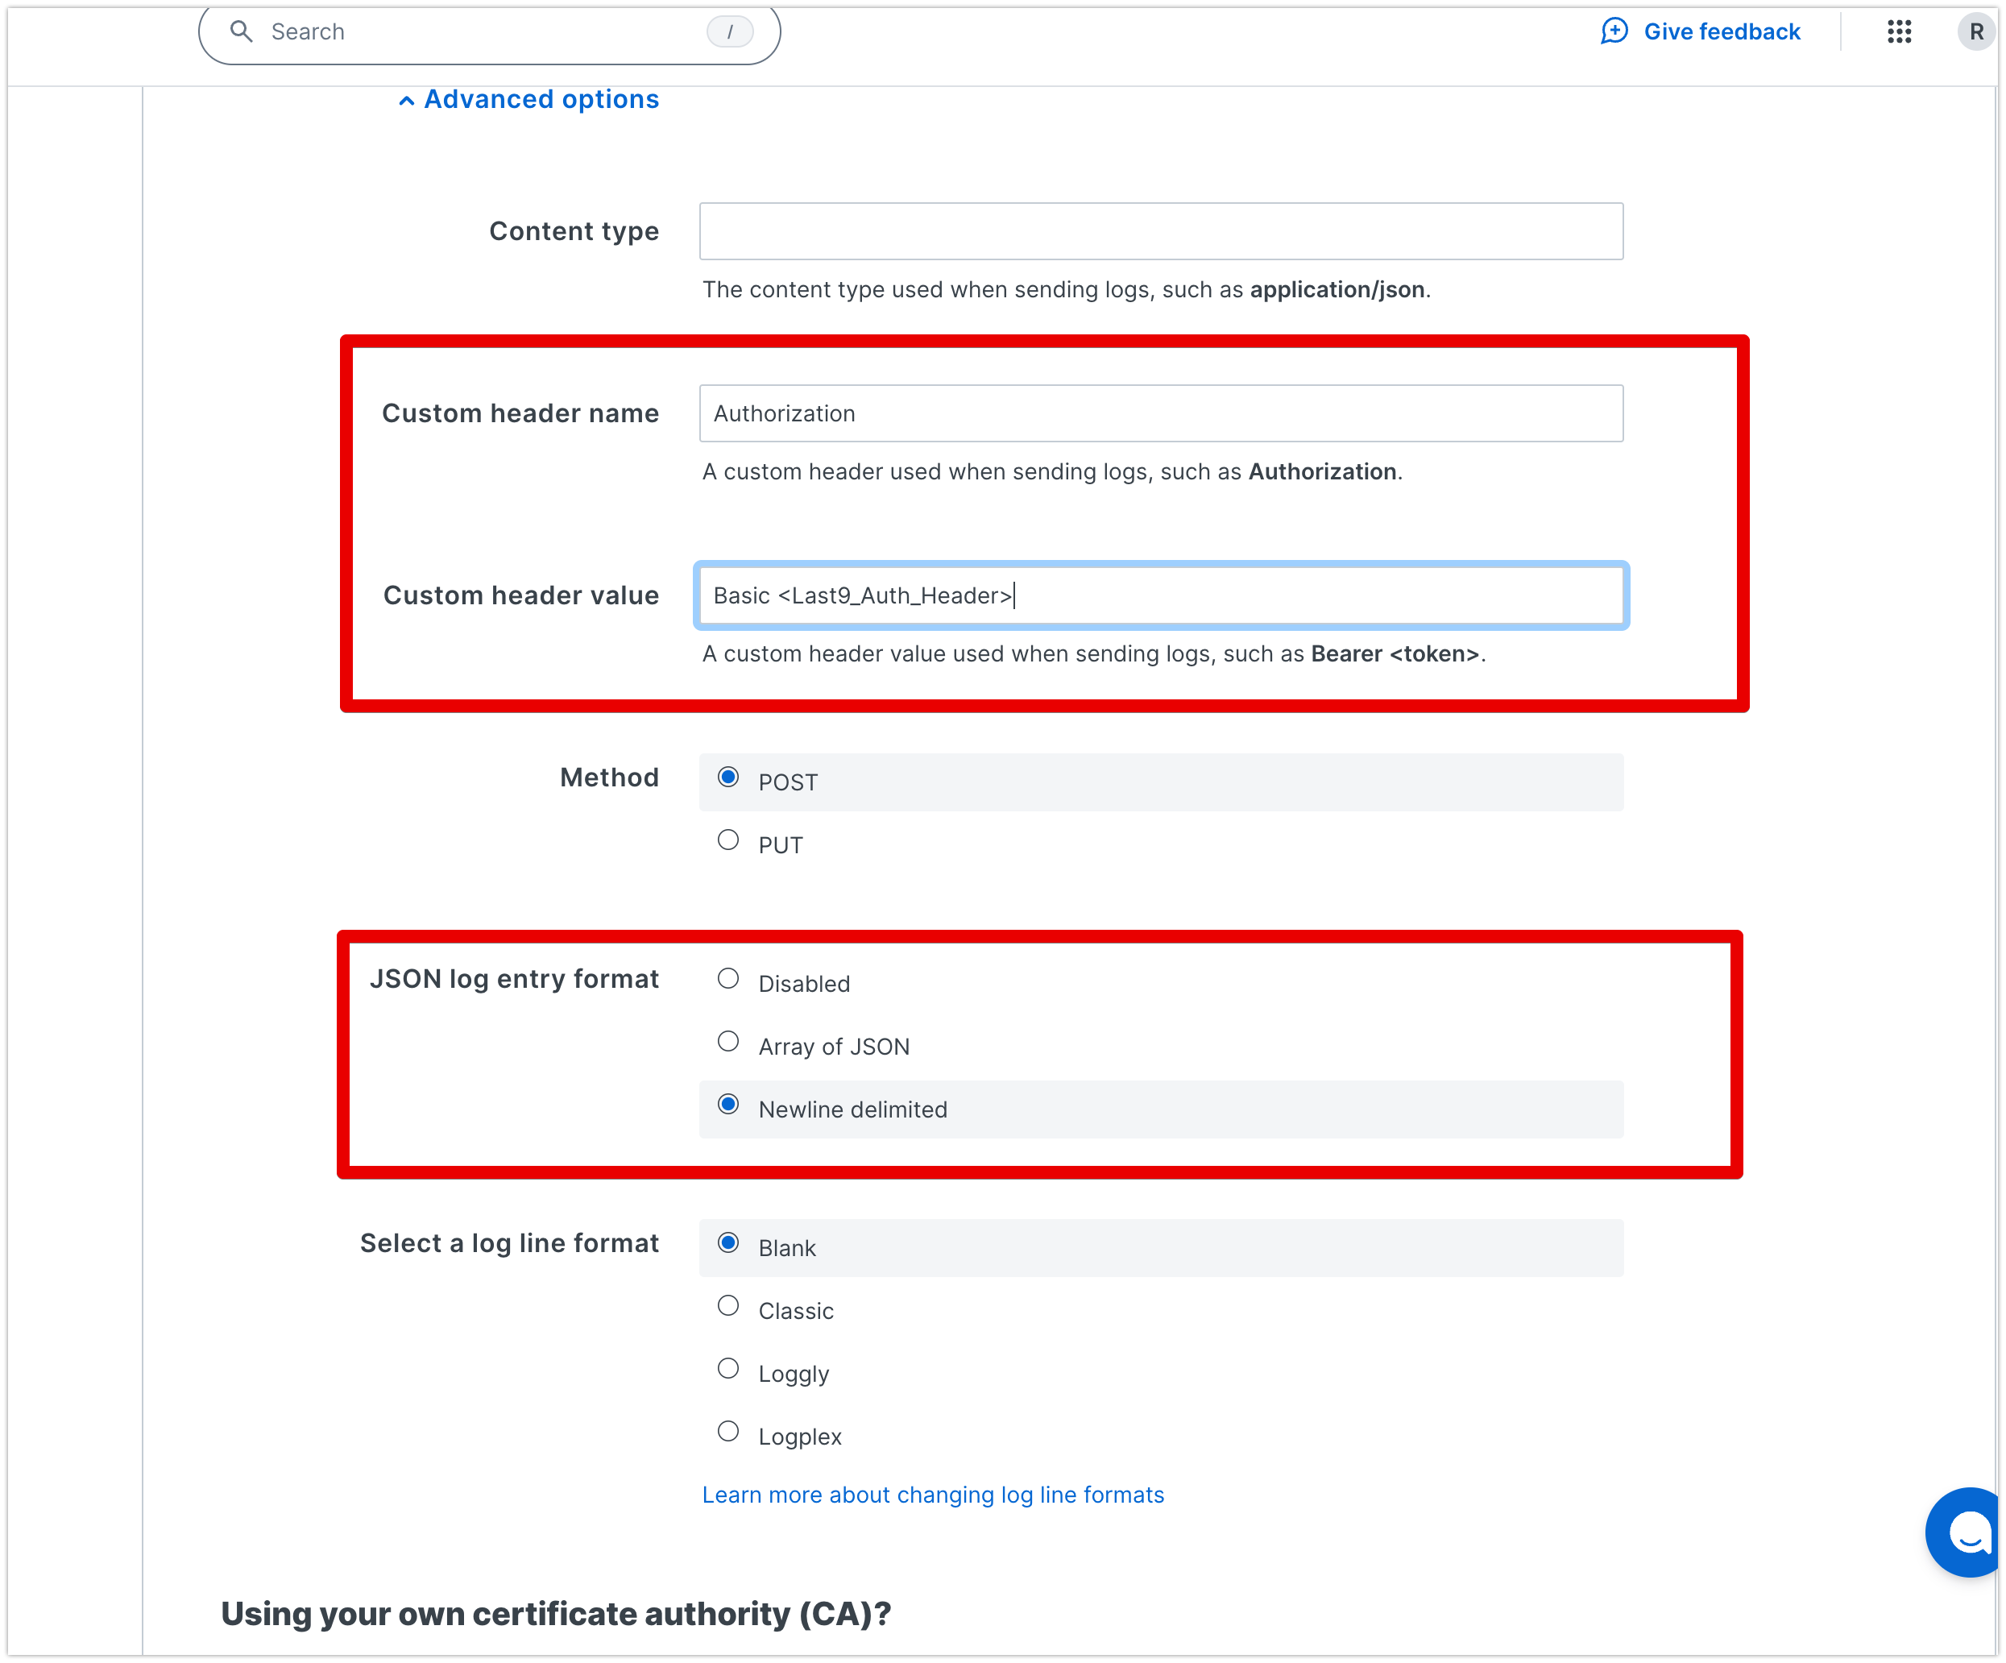Viewport: 2006px width, 1663px height.
Task: Edit the Custom header value field
Action: tap(1161, 595)
